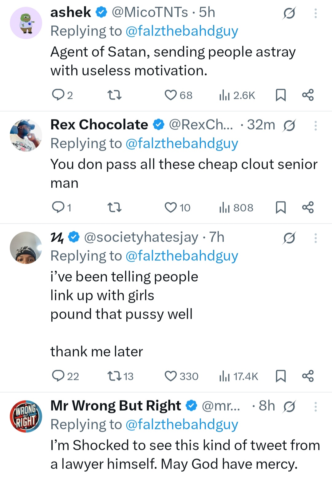Open @falzthebahdguy link in Mr Wrong But Right's reply
The width and height of the screenshot is (332, 480).
(x=182, y=425)
